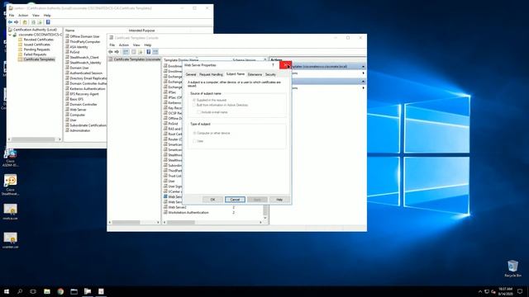Click the blue Help icon in Certificate Templates Console toolbar
The width and height of the screenshot is (529, 297).
149,52
